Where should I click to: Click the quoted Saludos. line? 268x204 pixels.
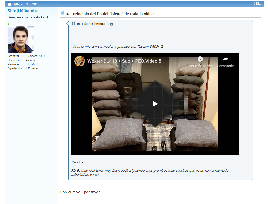78,162
